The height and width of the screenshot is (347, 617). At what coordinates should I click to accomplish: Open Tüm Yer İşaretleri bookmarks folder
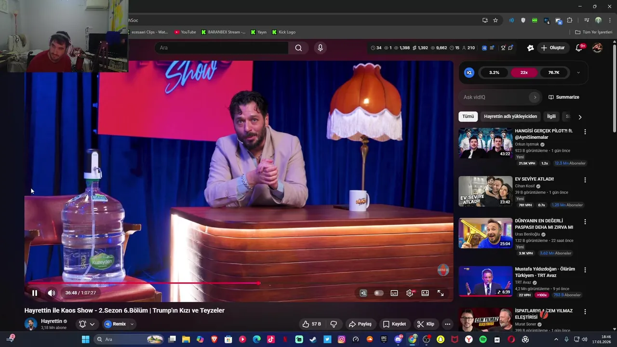point(593,32)
